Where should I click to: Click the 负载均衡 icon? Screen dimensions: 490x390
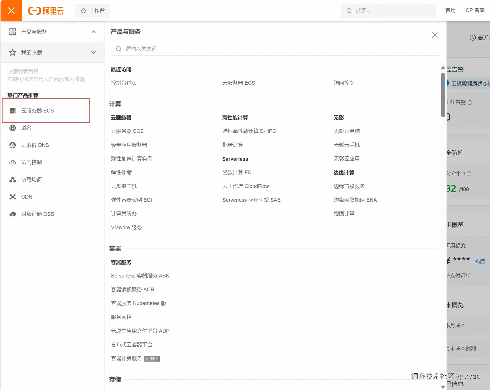pyautogui.click(x=13, y=180)
